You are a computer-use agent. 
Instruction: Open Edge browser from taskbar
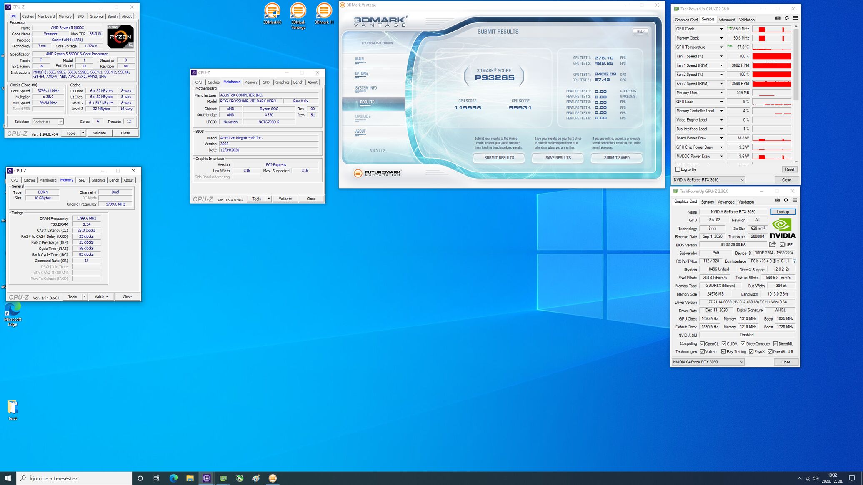click(x=173, y=478)
